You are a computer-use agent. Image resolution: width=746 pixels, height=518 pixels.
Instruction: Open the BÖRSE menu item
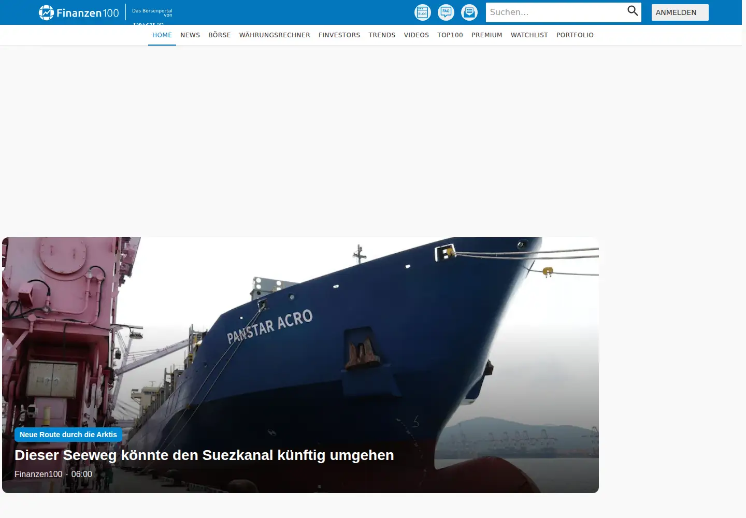[x=220, y=35]
